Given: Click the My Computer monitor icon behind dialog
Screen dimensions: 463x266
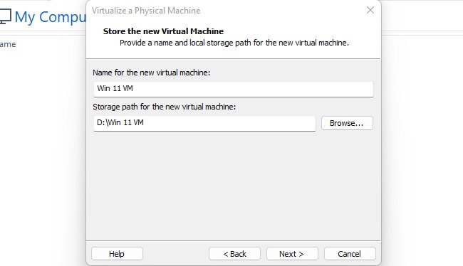Looking at the screenshot, I should pos(5,16).
